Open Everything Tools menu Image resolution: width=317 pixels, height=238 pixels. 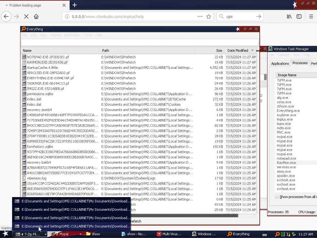pyautogui.click(x=88, y=35)
